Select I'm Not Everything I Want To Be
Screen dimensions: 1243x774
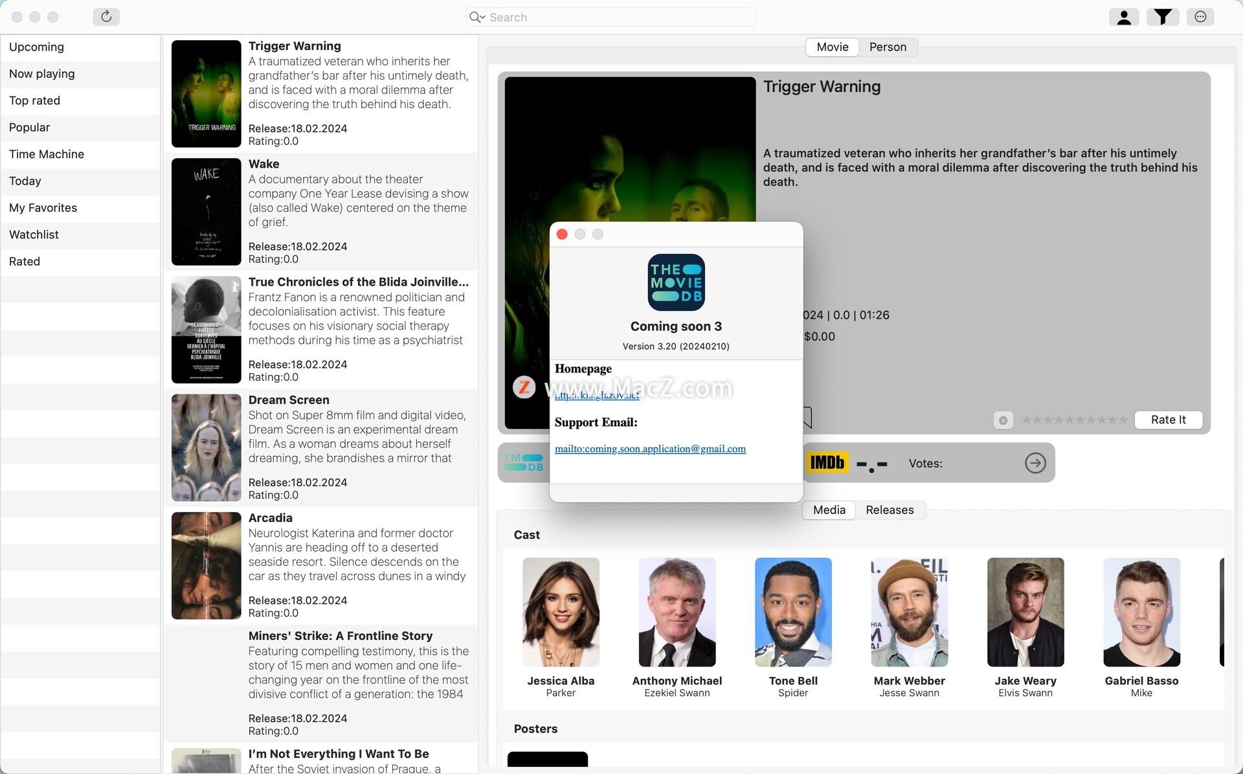point(339,754)
